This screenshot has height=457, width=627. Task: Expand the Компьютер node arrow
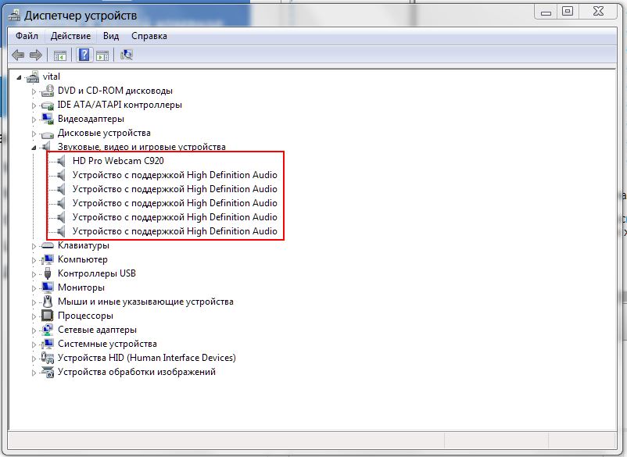[x=34, y=260]
